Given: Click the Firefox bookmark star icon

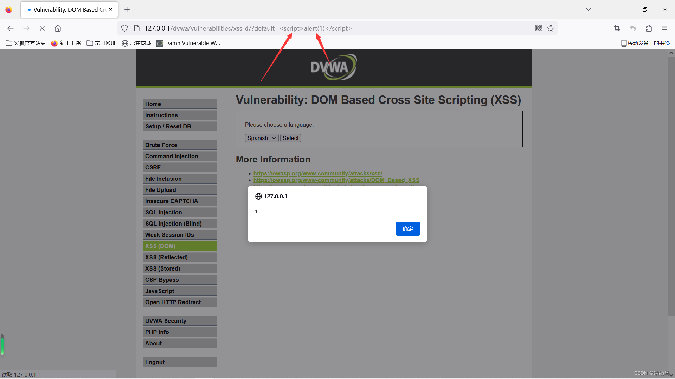Looking at the screenshot, I should (x=551, y=28).
